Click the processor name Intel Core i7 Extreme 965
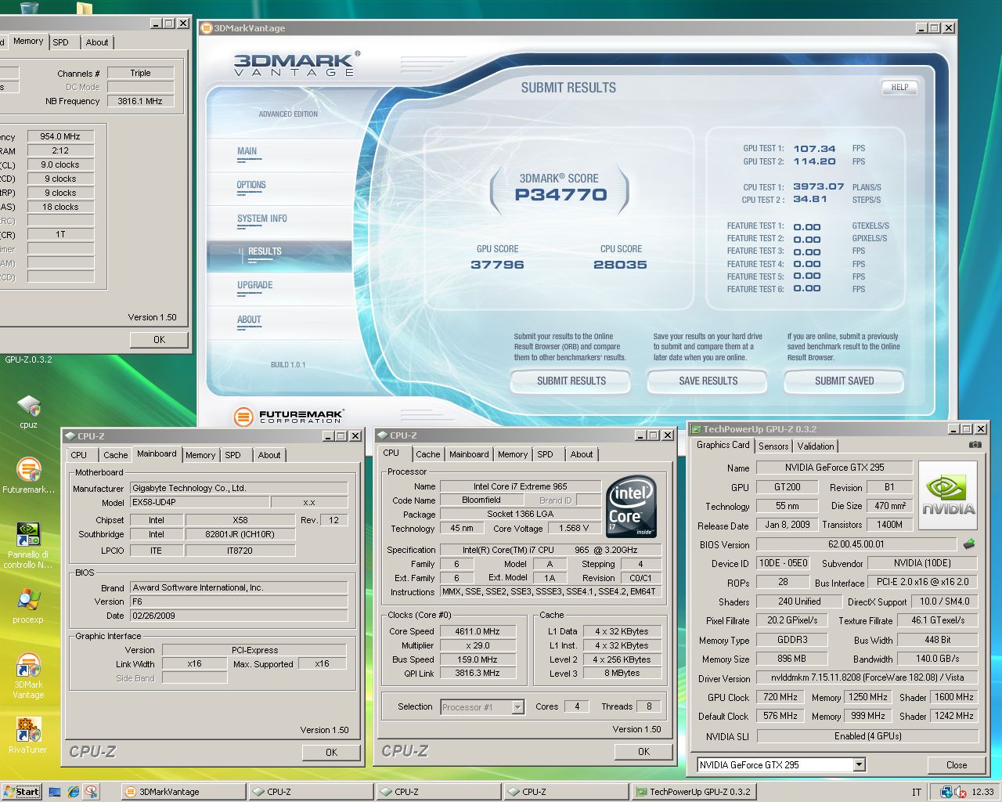 520,486
